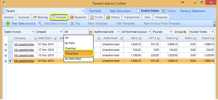Viewport: 218px width, 100px height.
Task: Switch to the General tab
Action: pyautogui.click(x=9, y=17)
